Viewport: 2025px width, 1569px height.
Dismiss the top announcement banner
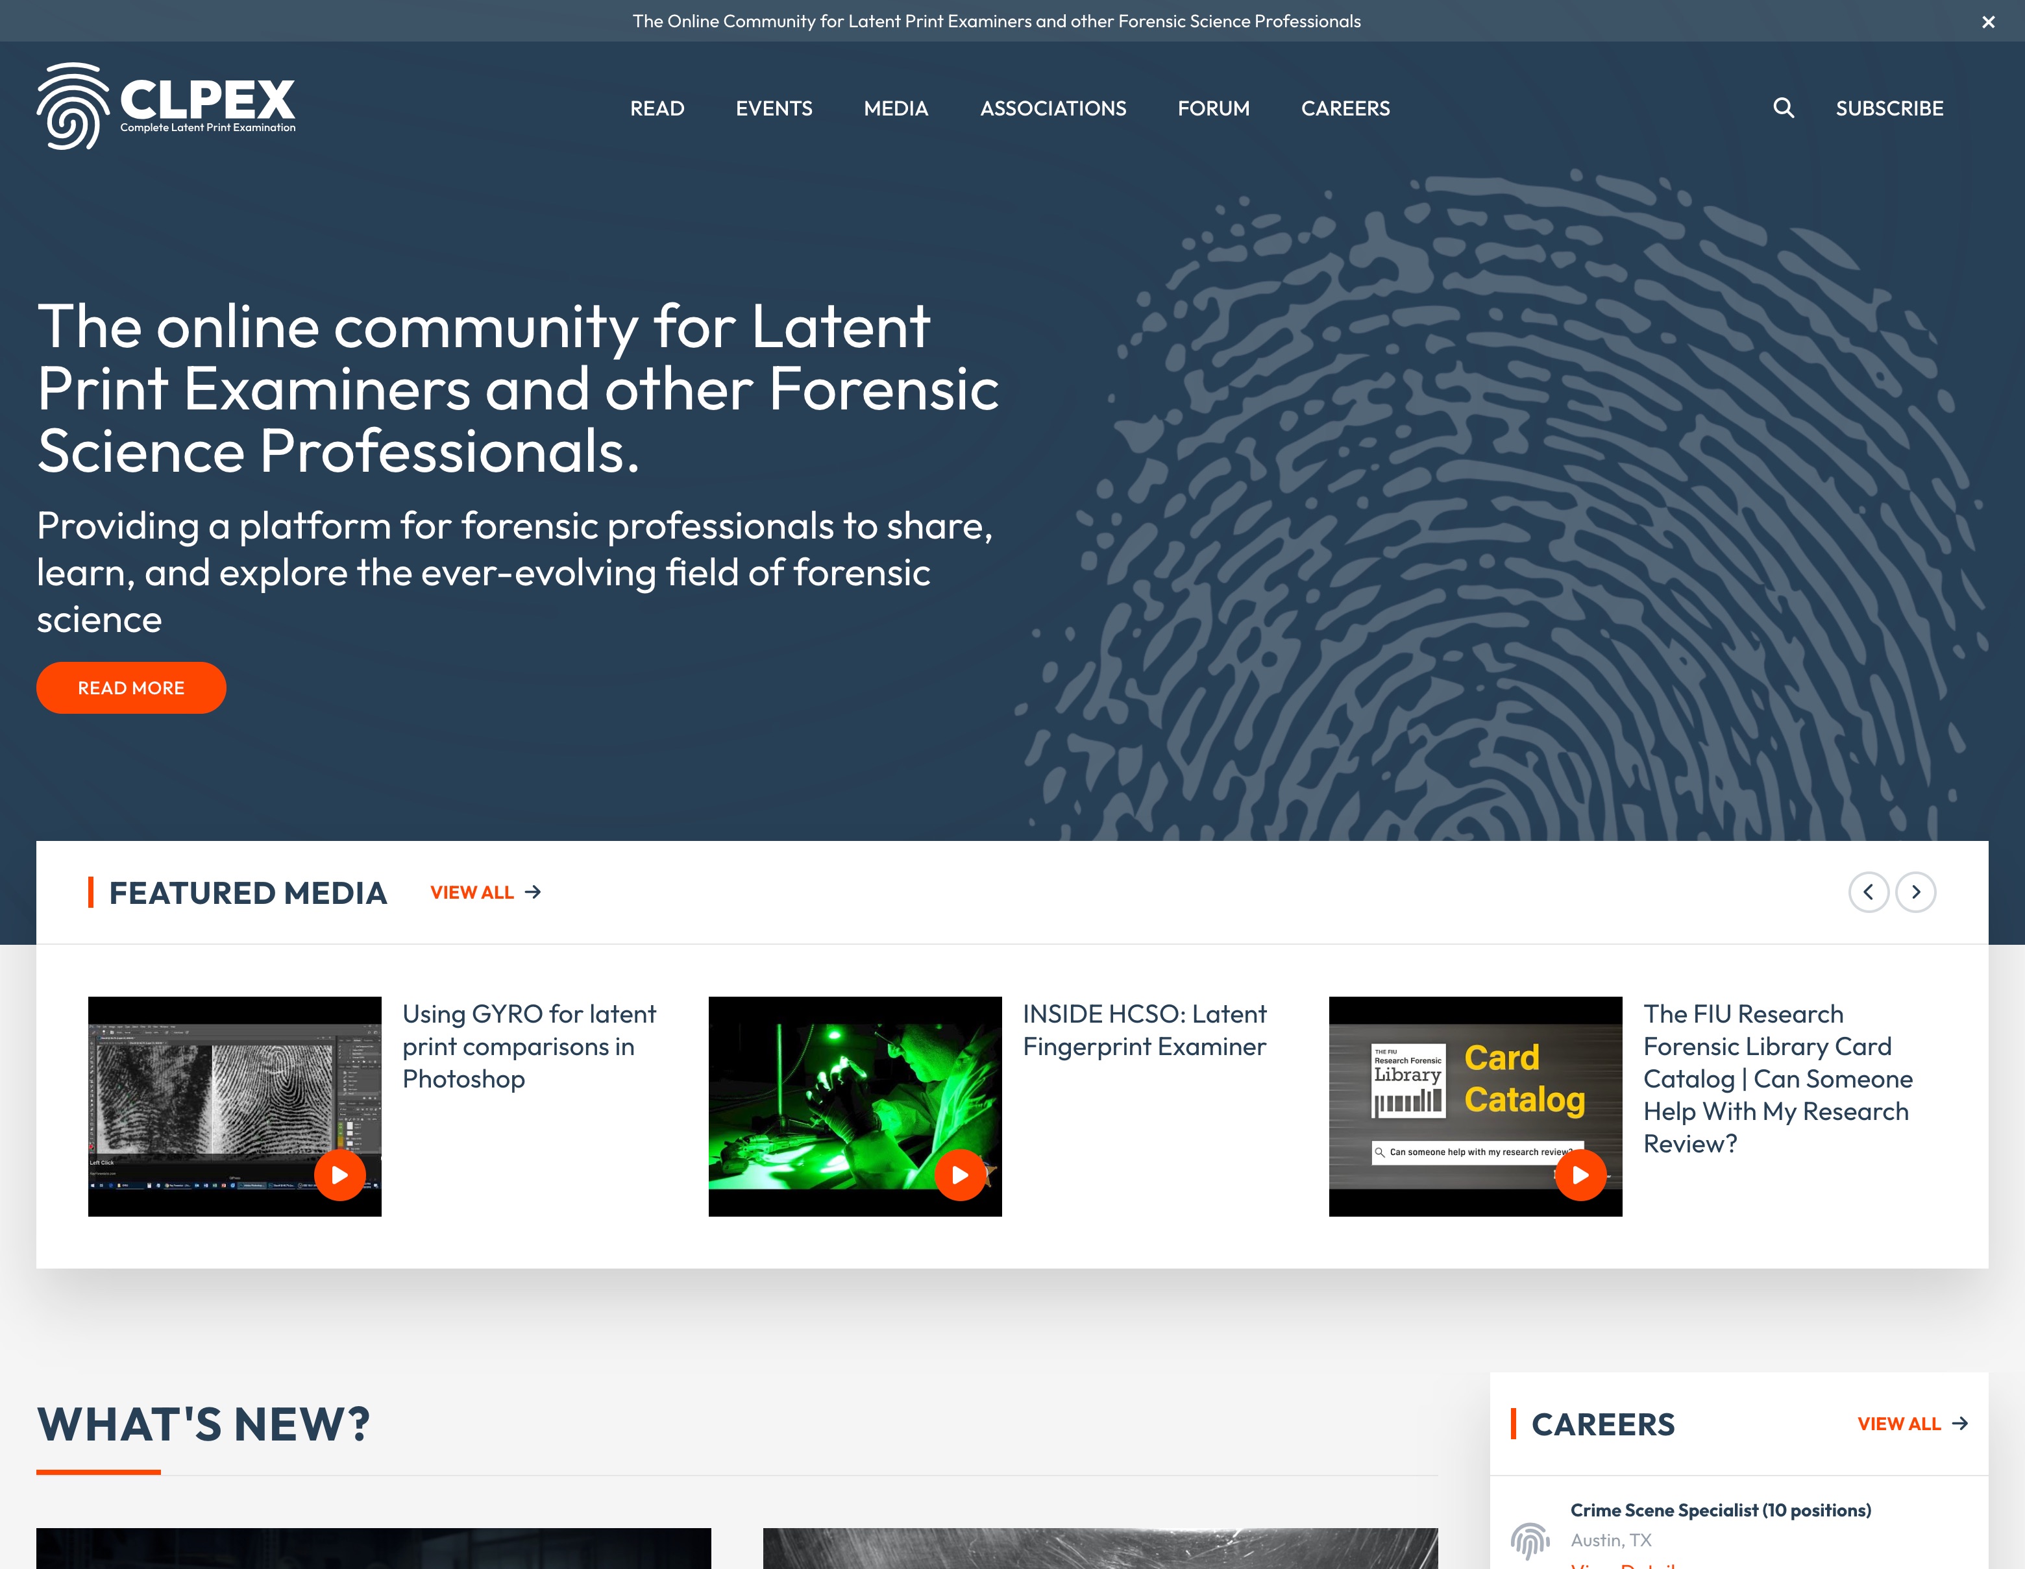tap(1991, 21)
